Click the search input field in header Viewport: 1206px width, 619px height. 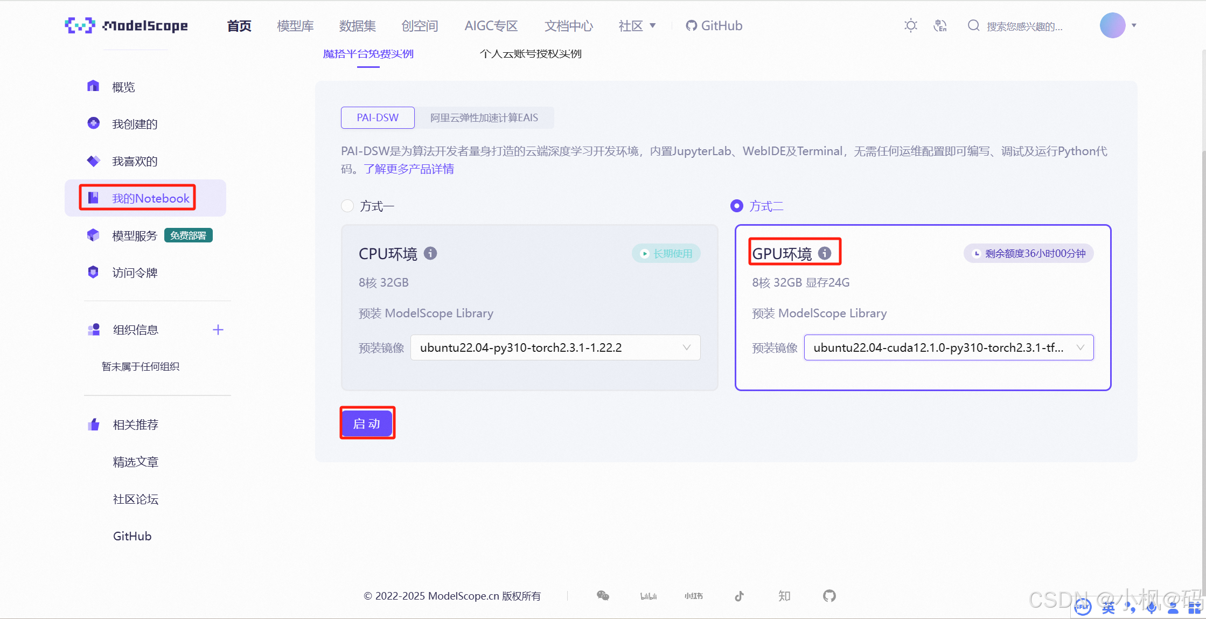coord(1023,26)
